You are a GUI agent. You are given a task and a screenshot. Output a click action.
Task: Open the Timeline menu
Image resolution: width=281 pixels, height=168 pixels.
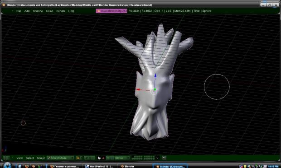point(38,11)
